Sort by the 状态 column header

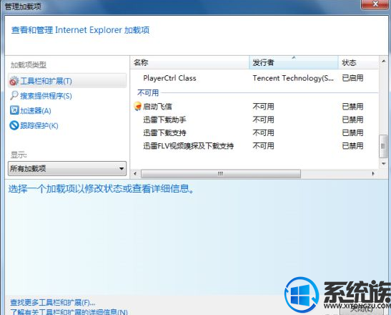pyautogui.click(x=358, y=62)
